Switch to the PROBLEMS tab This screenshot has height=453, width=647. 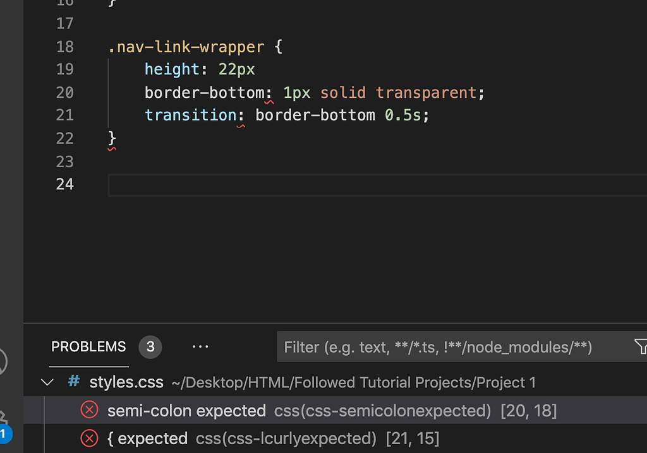click(x=88, y=346)
